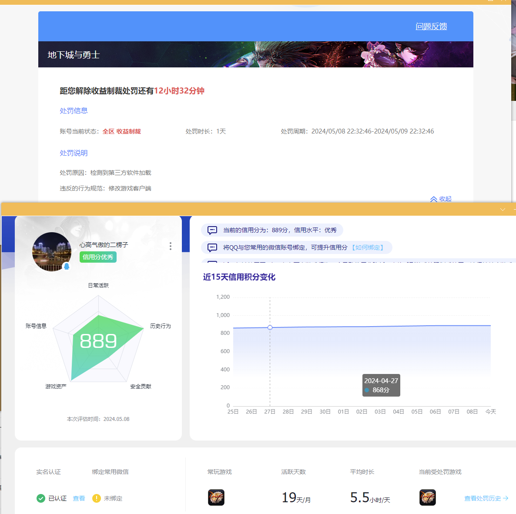This screenshot has height=514, width=516.
Task: Select the 安全贡献 radar axis label
Action: coord(141,387)
